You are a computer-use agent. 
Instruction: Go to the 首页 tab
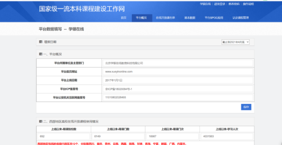[x=124, y=18]
